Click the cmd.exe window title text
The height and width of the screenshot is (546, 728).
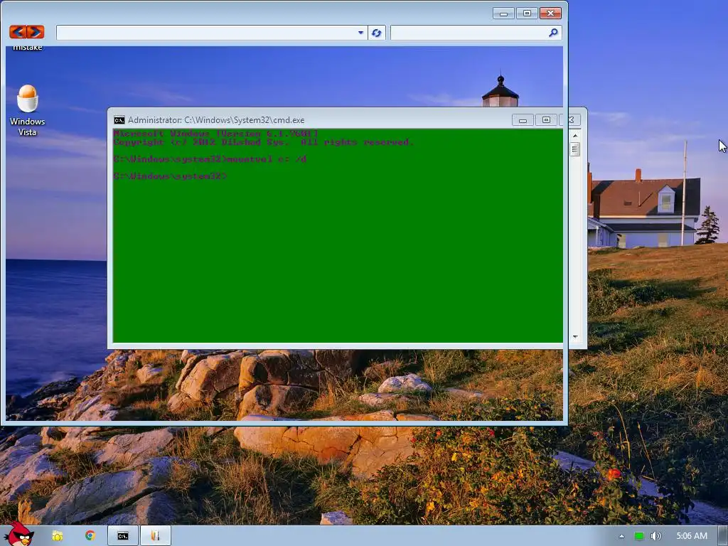tap(216, 120)
